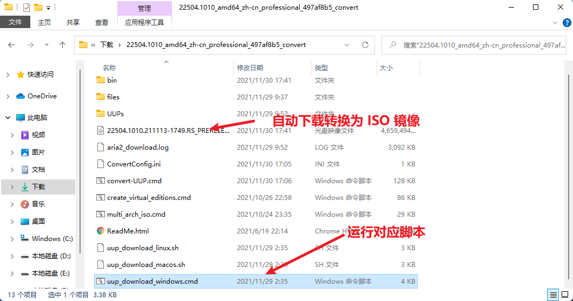Screen dimensions: 573x301
Task: Click the 4,659,494 size cell of the ISO file
Action: 398,131
